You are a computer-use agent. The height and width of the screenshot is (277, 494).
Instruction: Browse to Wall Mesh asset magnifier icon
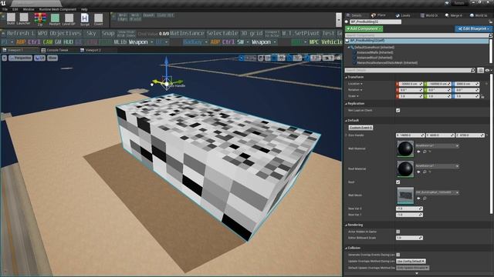425,199
